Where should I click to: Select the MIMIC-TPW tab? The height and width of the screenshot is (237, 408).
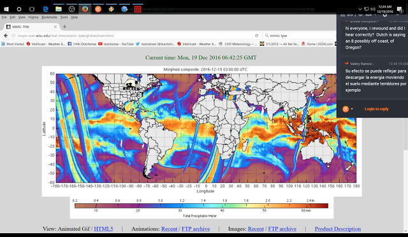pos(31,27)
